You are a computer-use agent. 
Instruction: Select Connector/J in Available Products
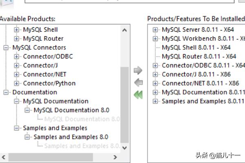[40, 66]
